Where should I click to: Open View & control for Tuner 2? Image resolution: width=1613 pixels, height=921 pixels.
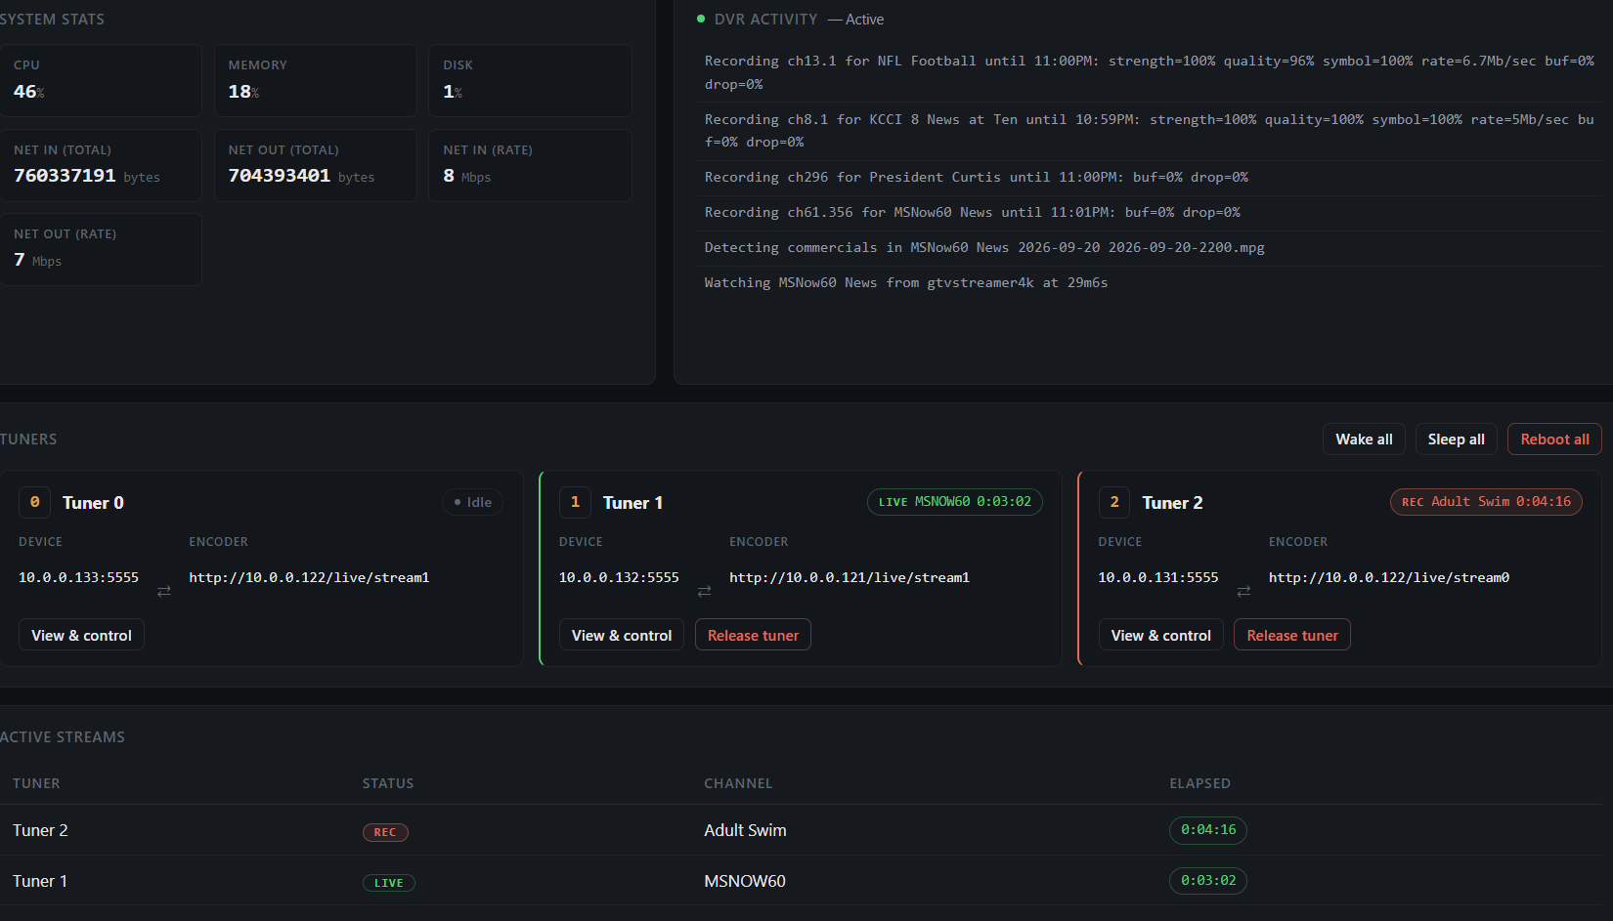click(1161, 636)
